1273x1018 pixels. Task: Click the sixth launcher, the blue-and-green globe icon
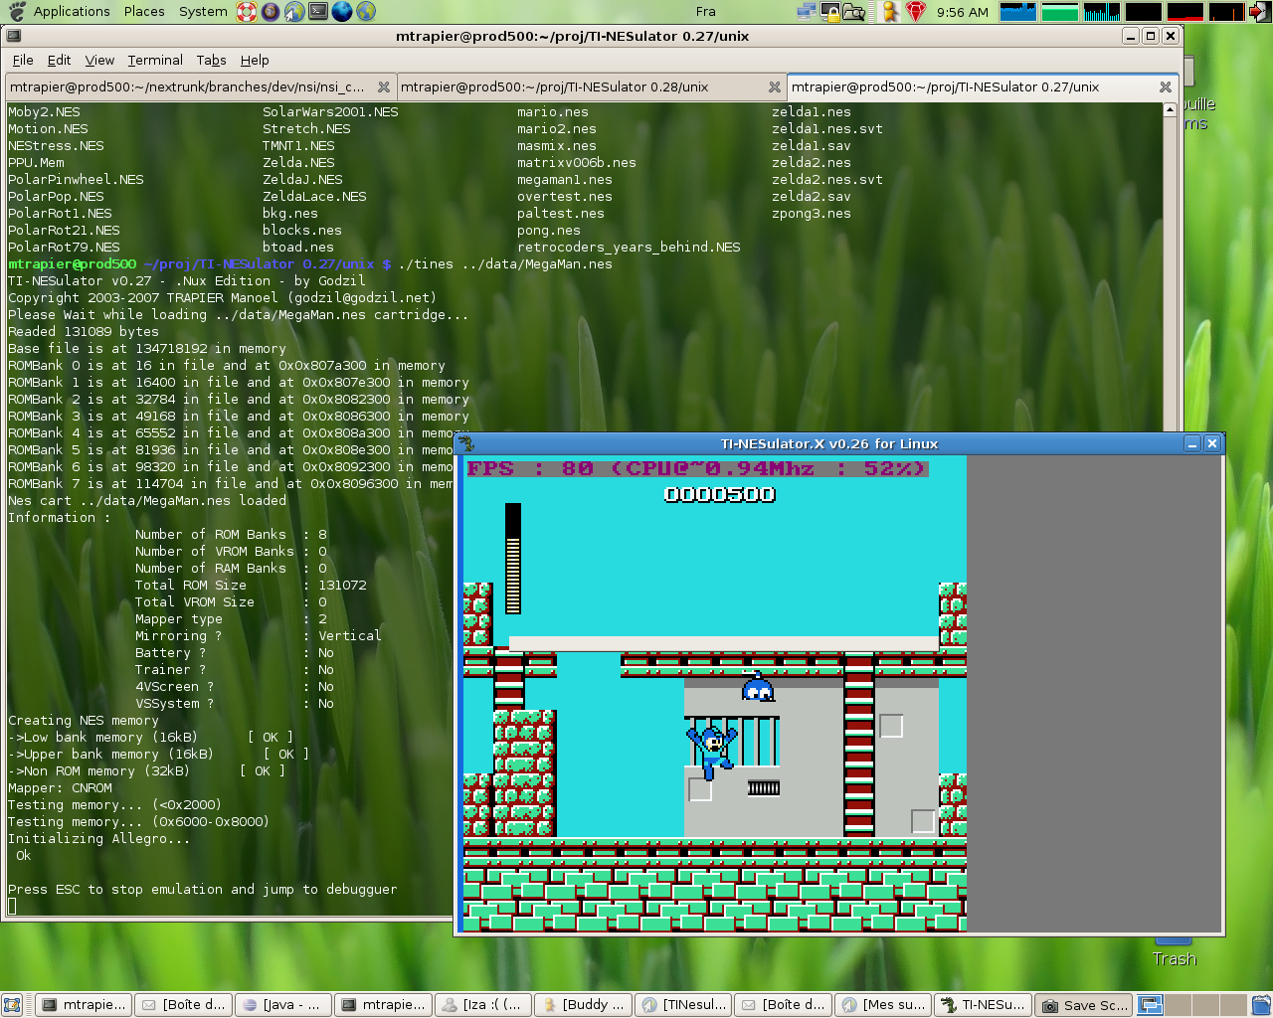click(x=366, y=12)
